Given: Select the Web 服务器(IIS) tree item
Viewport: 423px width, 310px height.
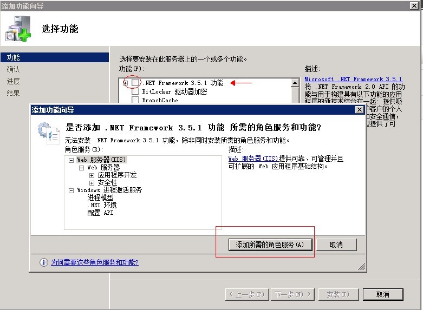Looking at the screenshot, I should click(101, 160).
